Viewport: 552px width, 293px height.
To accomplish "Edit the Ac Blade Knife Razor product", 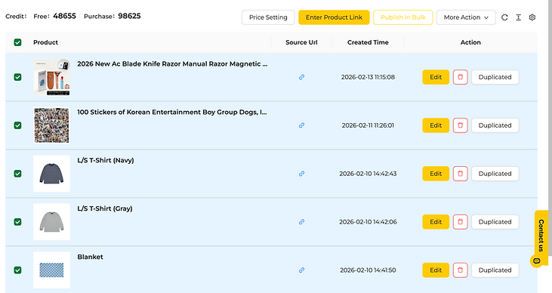I will tap(436, 77).
